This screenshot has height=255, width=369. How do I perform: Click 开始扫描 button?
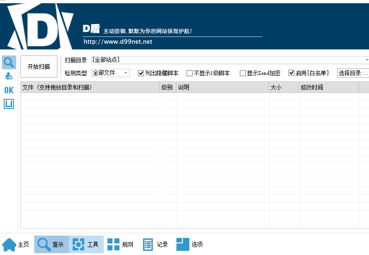coord(39,67)
